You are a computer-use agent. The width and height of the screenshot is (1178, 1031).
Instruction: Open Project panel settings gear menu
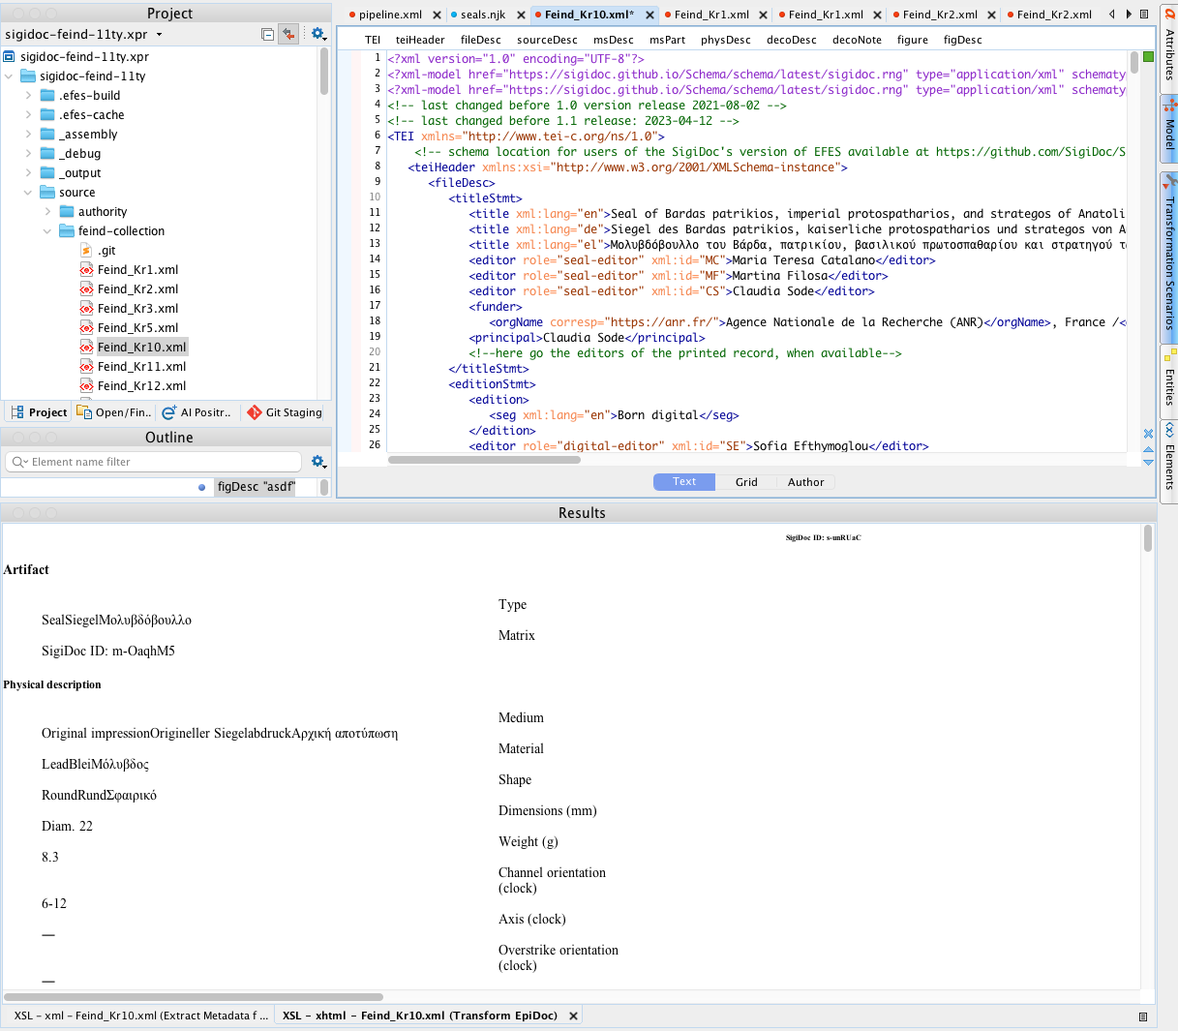click(x=317, y=34)
